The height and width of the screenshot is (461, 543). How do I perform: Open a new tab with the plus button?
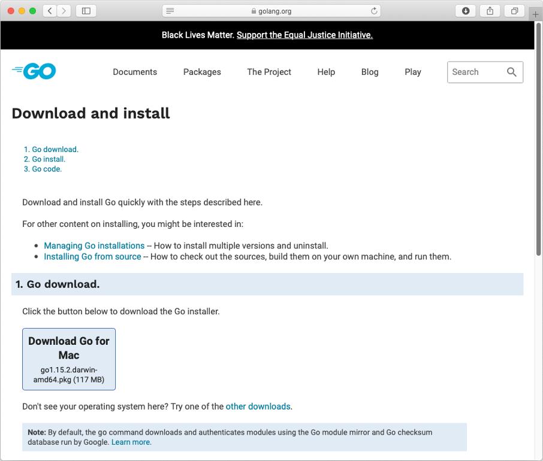[x=535, y=14]
